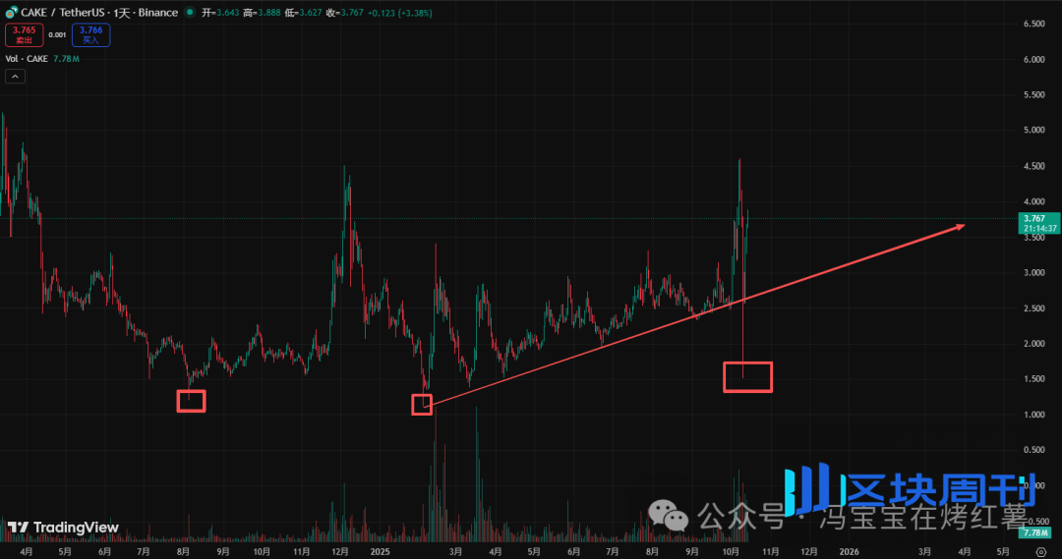1062x559 pixels.
Task: Select the large red box under October wick
Action: pyautogui.click(x=747, y=377)
